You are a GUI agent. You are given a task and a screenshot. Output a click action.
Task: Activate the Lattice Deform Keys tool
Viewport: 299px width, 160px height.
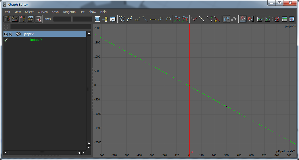pos(30,19)
